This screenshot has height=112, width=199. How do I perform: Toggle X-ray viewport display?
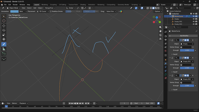148,8
